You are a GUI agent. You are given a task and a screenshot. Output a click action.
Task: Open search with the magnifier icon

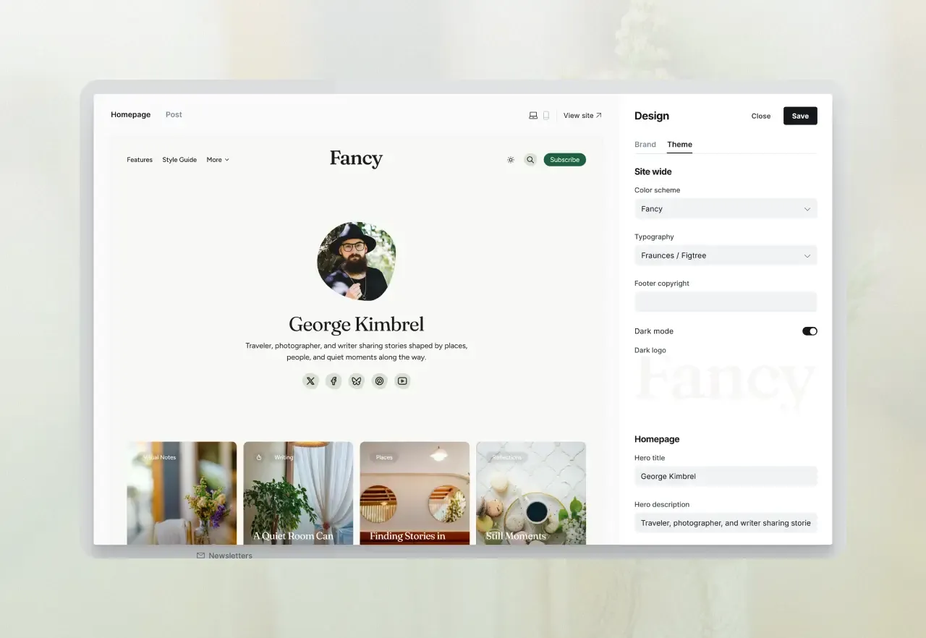[x=530, y=160]
